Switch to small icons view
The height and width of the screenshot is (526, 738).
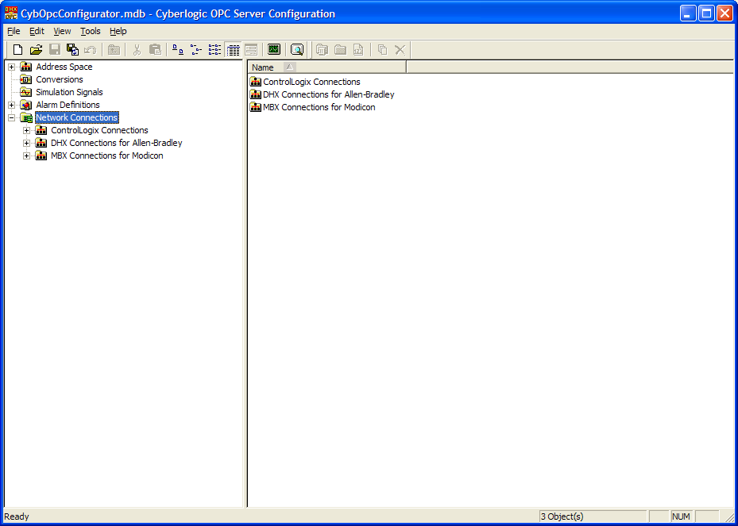coord(196,49)
